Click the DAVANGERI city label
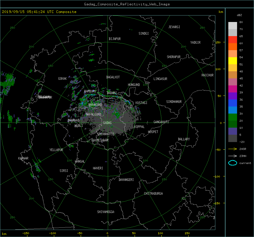Viewport: 254px width, 237px height. pyautogui.click(x=126, y=180)
